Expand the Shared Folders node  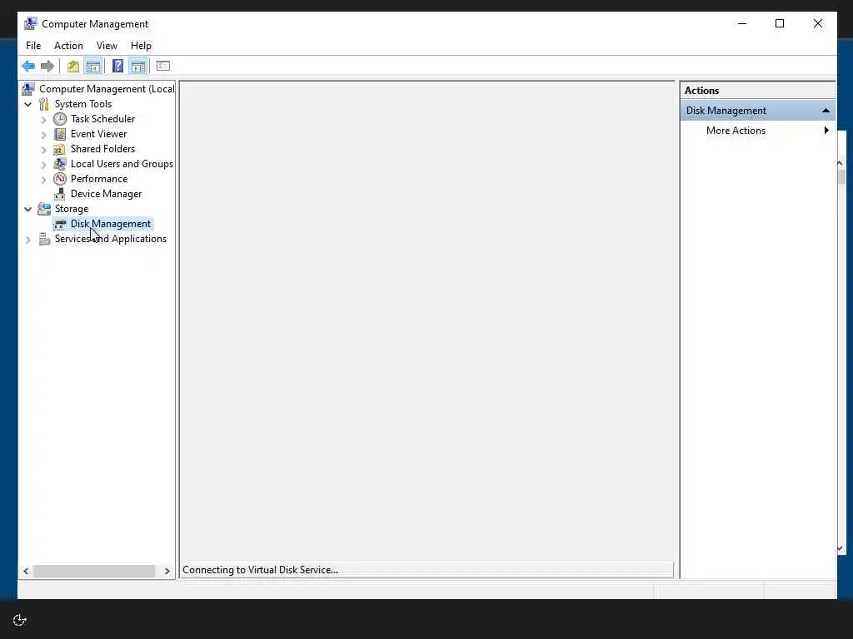(43, 150)
